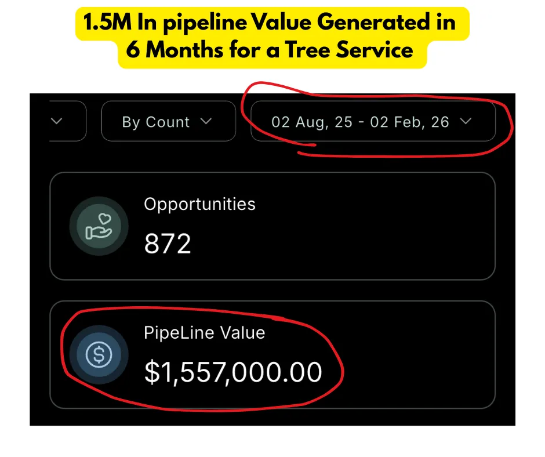The width and height of the screenshot is (545, 457).
Task: Click the chevron of the cut-off left dropdown
Action: pyautogui.click(x=57, y=121)
